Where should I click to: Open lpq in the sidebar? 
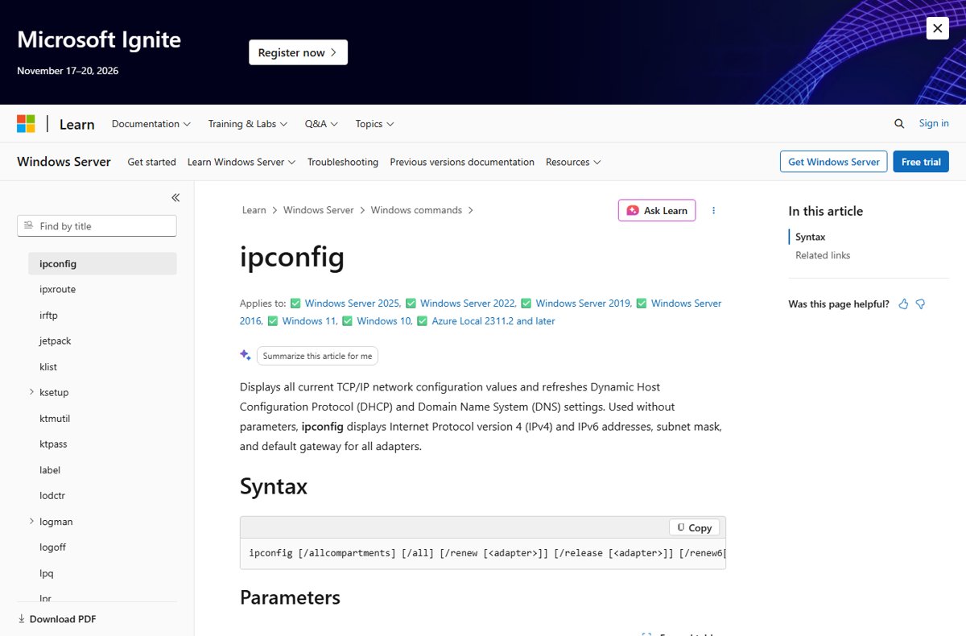(x=46, y=573)
